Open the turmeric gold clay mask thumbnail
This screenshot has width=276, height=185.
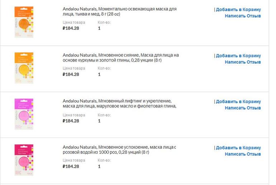tap(24, 68)
